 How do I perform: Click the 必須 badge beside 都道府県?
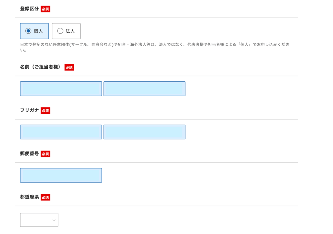(46, 197)
